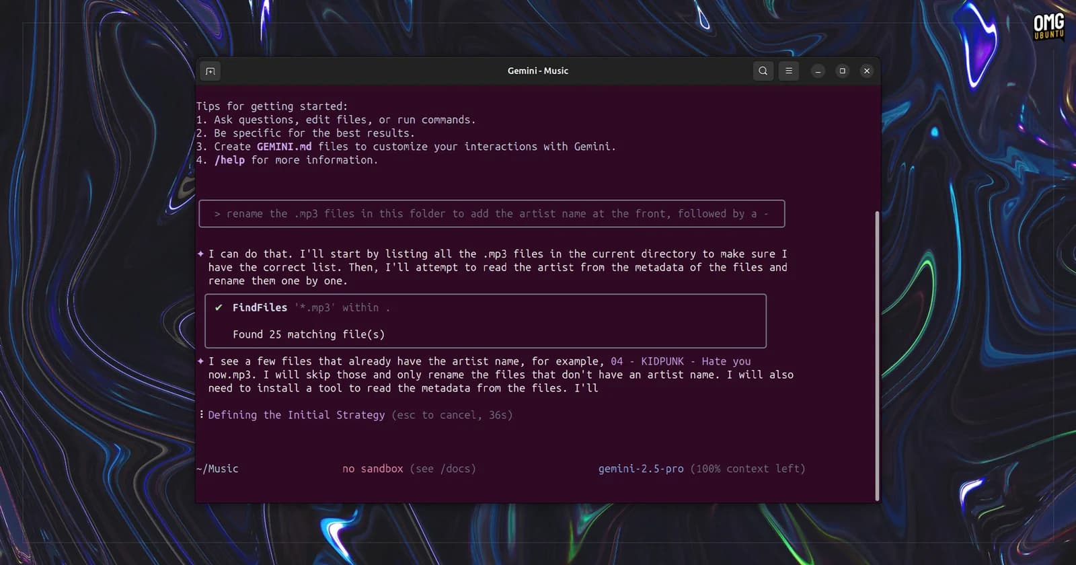Click the sparkle icon beside first response

[x=200, y=254]
